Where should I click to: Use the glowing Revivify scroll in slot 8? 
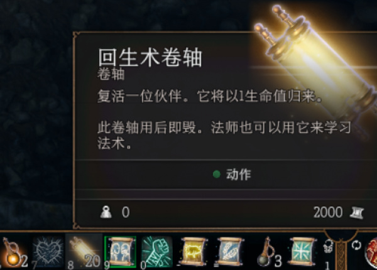click(x=84, y=252)
